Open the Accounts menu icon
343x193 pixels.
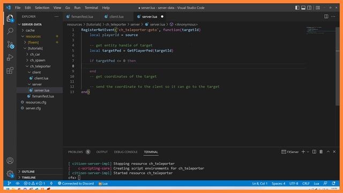10,161
